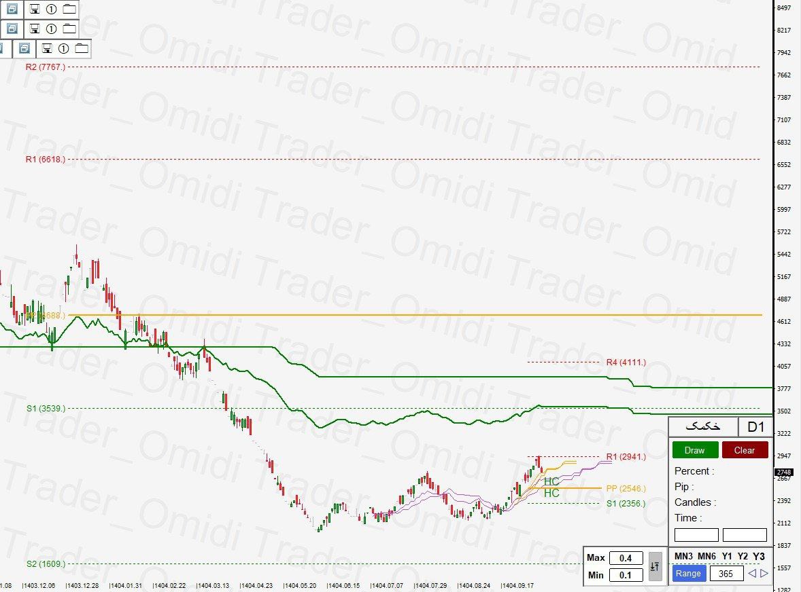Switch to the Y1 period
The height and width of the screenshot is (592, 801).
point(728,556)
